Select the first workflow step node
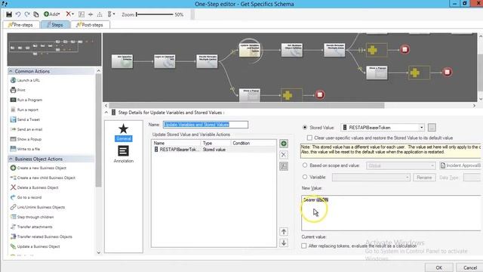This screenshot has width=483, height=272. pos(122,61)
